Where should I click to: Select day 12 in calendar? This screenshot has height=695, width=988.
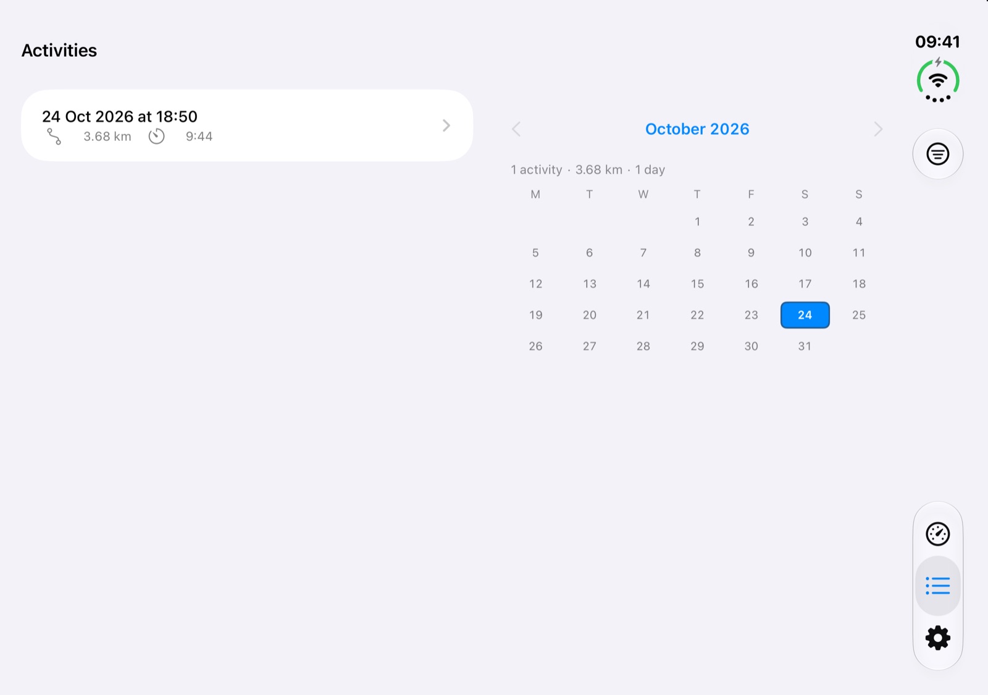pos(535,284)
